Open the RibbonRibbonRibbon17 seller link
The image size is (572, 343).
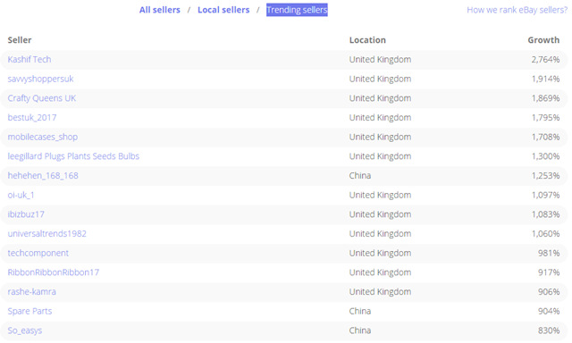(x=54, y=272)
